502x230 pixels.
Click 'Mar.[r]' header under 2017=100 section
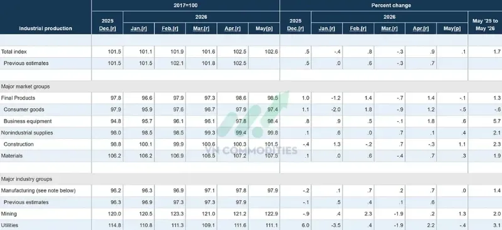(201, 28)
